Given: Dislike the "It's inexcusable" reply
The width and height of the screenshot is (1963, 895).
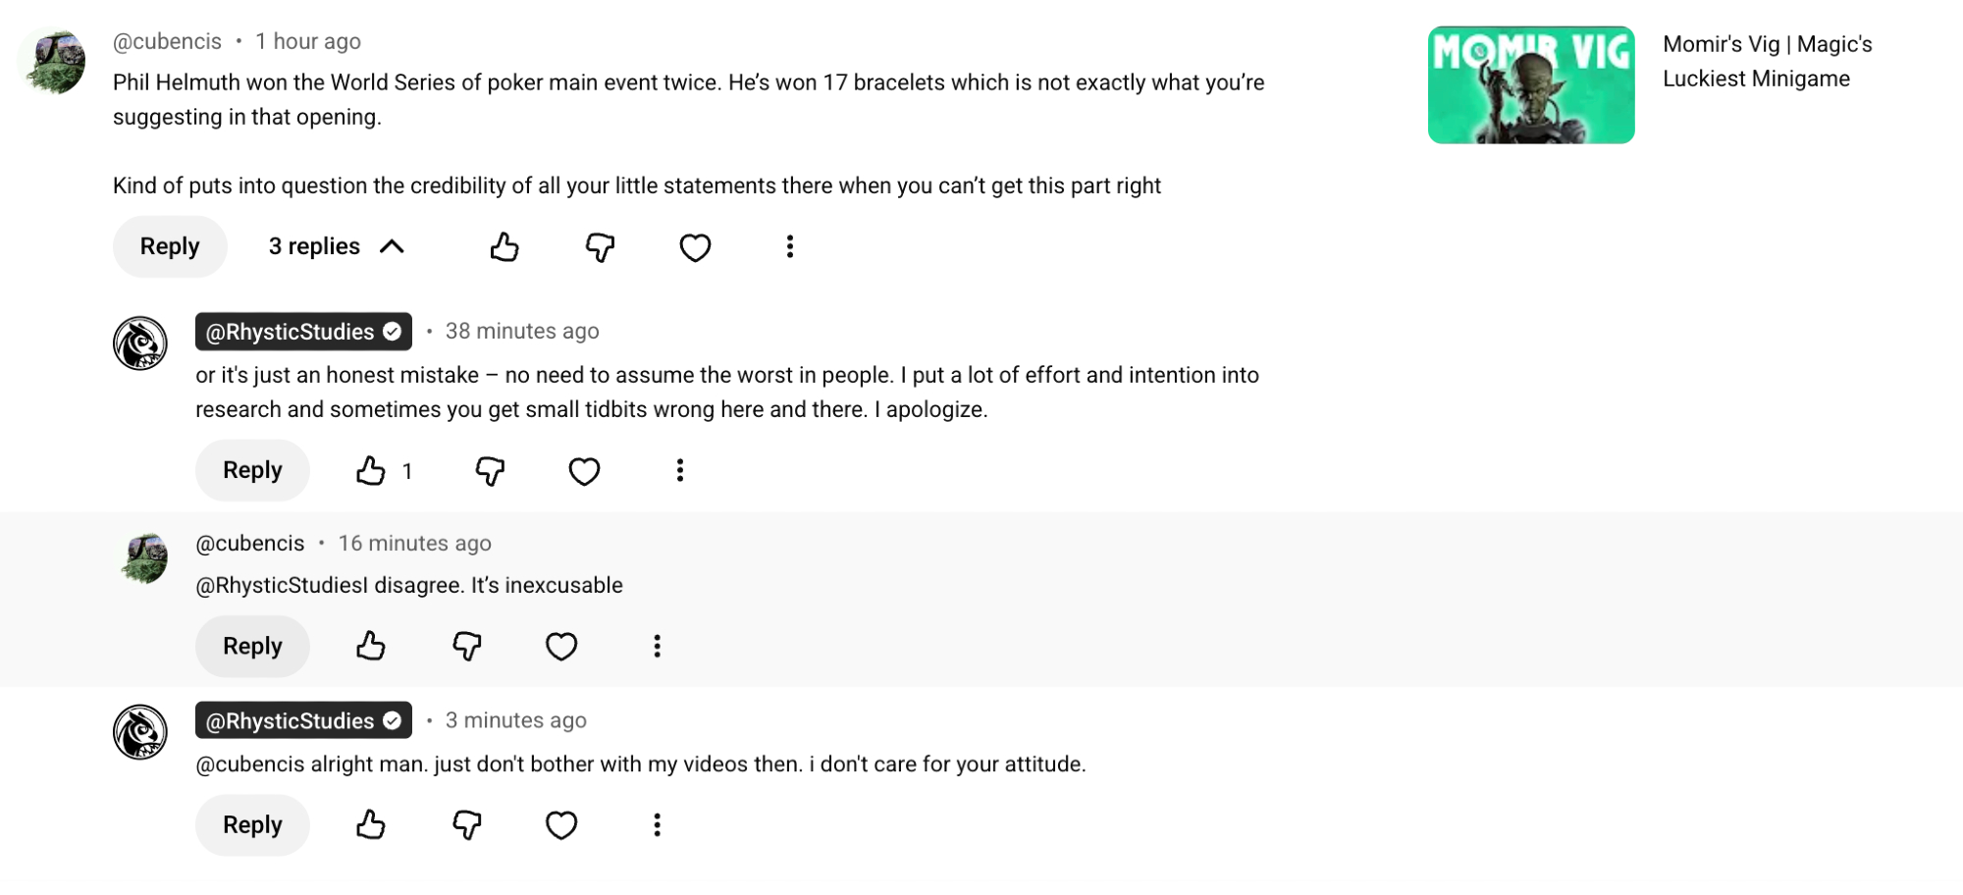Looking at the screenshot, I should pyautogui.click(x=466, y=647).
